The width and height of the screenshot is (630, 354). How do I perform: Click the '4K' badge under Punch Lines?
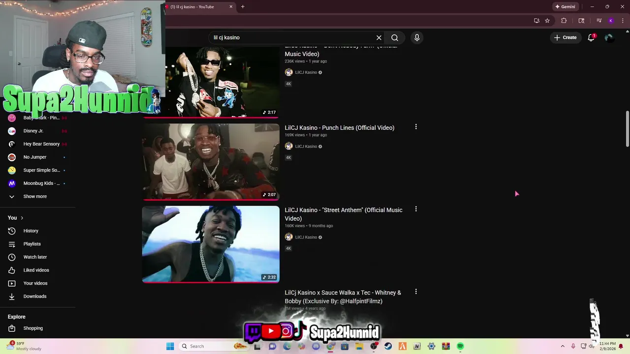[x=288, y=158]
